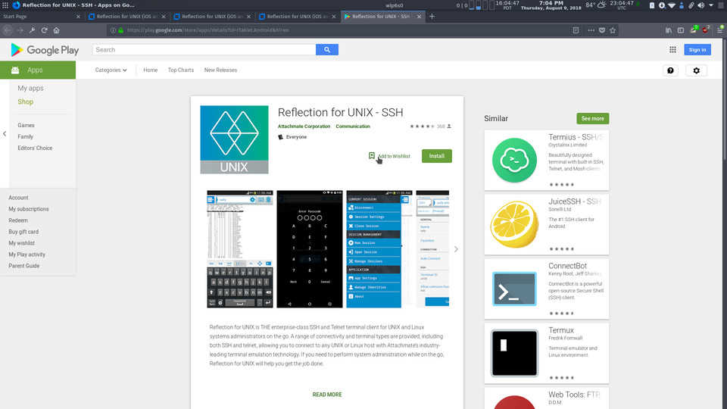
Task: Select New Releases in navigation bar
Action: click(x=220, y=70)
